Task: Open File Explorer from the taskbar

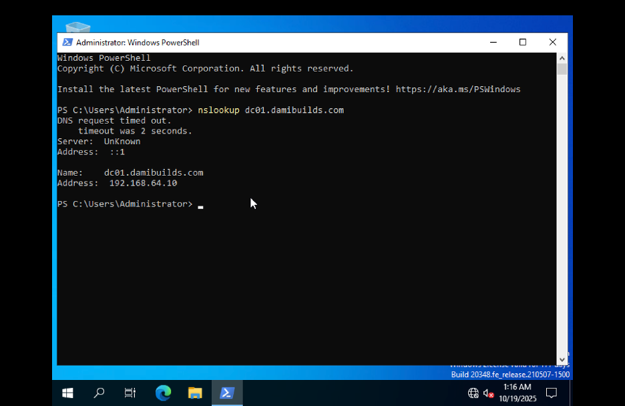Action: (194, 393)
